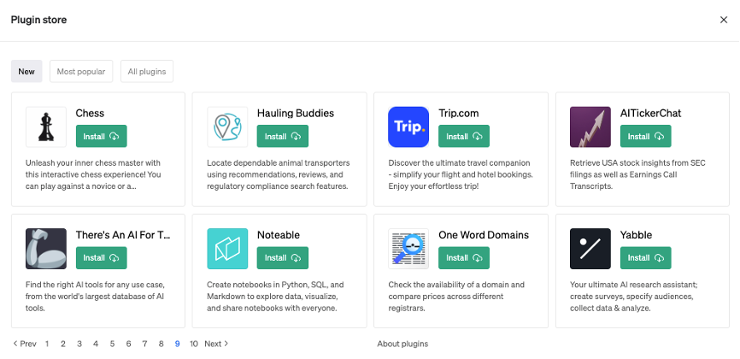Click the Yabble black logo icon
Image resolution: width=740 pixels, height=359 pixels.
590,249
